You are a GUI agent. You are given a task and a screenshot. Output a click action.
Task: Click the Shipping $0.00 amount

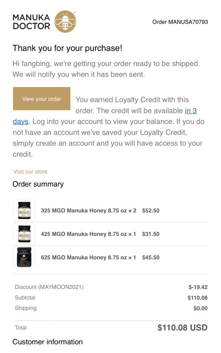pos(201,308)
